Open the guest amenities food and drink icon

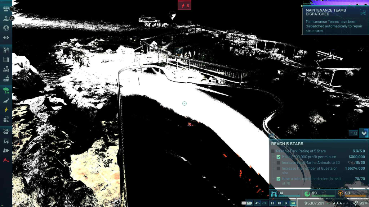(6, 79)
